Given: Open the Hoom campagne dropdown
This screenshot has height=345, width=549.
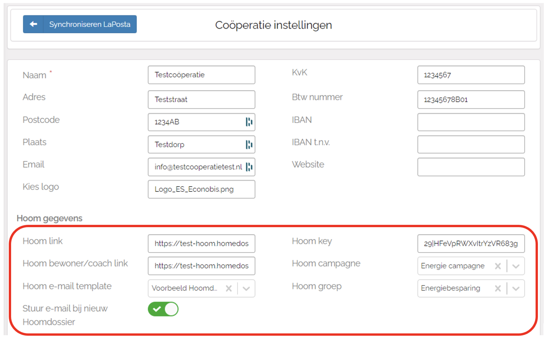Looking at the screenshot, I should (516, 266).
